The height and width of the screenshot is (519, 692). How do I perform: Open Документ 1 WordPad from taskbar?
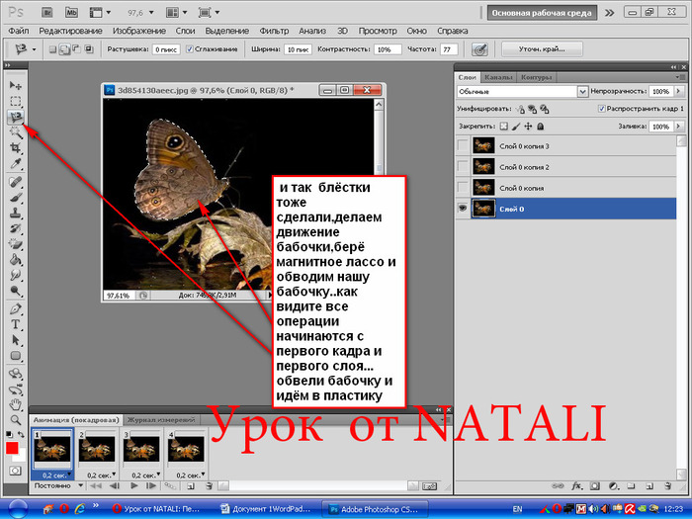pos(267,509)
